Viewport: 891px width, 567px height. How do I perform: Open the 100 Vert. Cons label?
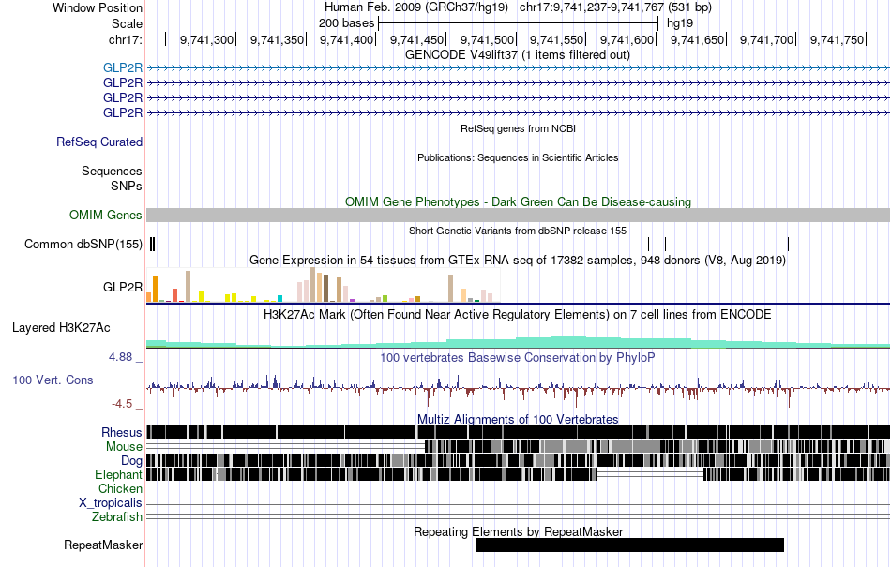(53, 380)
